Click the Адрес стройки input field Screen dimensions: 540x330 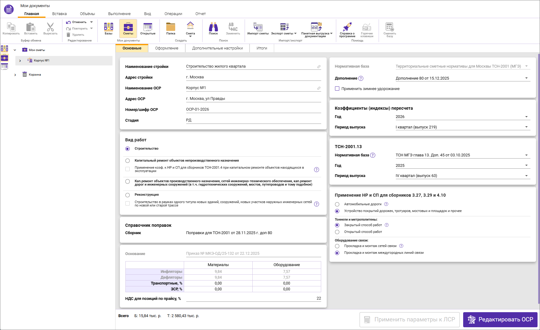tap(253, 77)
